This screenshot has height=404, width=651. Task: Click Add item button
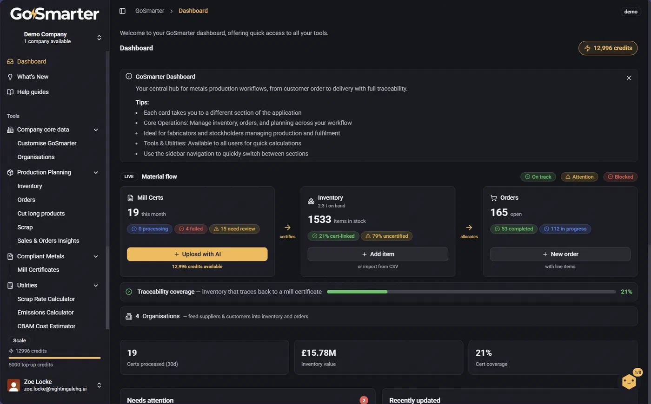[378, 254]
